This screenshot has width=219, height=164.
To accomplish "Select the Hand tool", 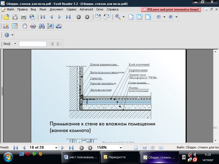I will click(x=25, y=26).
